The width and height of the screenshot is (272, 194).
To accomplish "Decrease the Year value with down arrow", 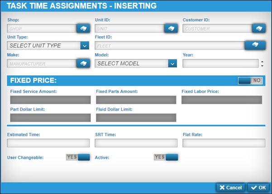I will pyautogui.click(x=262, y=66).
